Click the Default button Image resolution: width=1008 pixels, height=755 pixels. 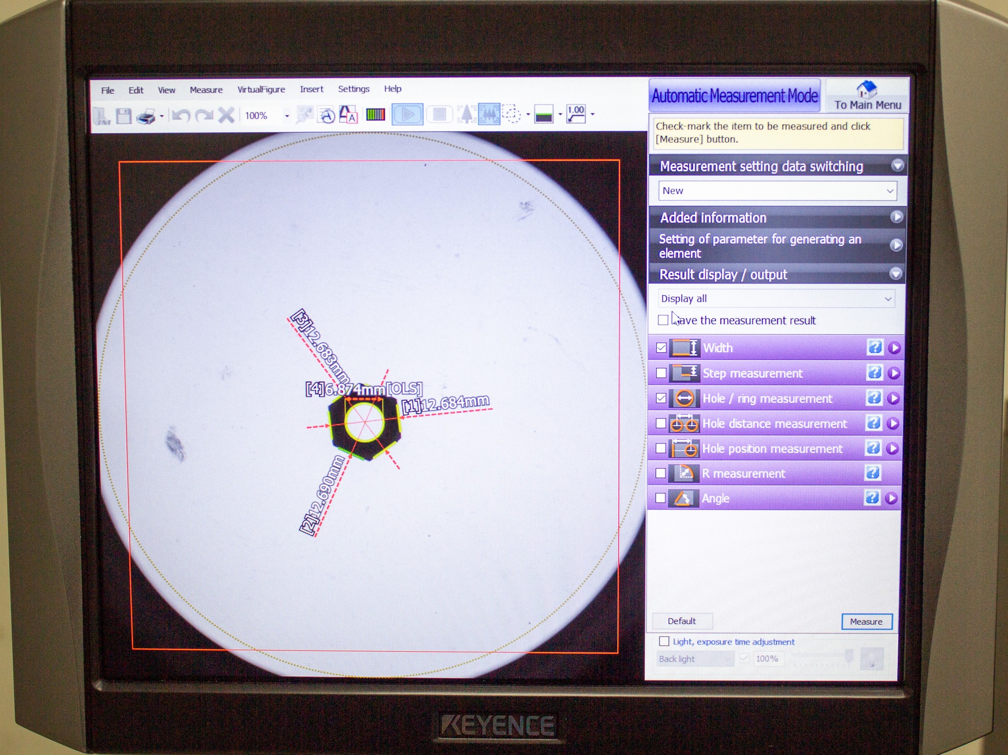coord(682,621)
